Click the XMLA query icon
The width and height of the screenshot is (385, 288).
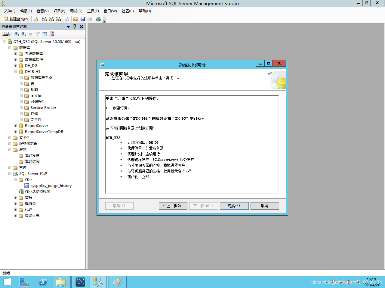58,19
